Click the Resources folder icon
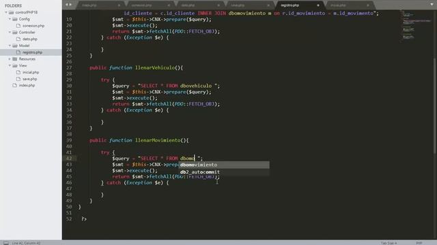Viewport: 437px width, 245px height. click(x=15, y=59)
